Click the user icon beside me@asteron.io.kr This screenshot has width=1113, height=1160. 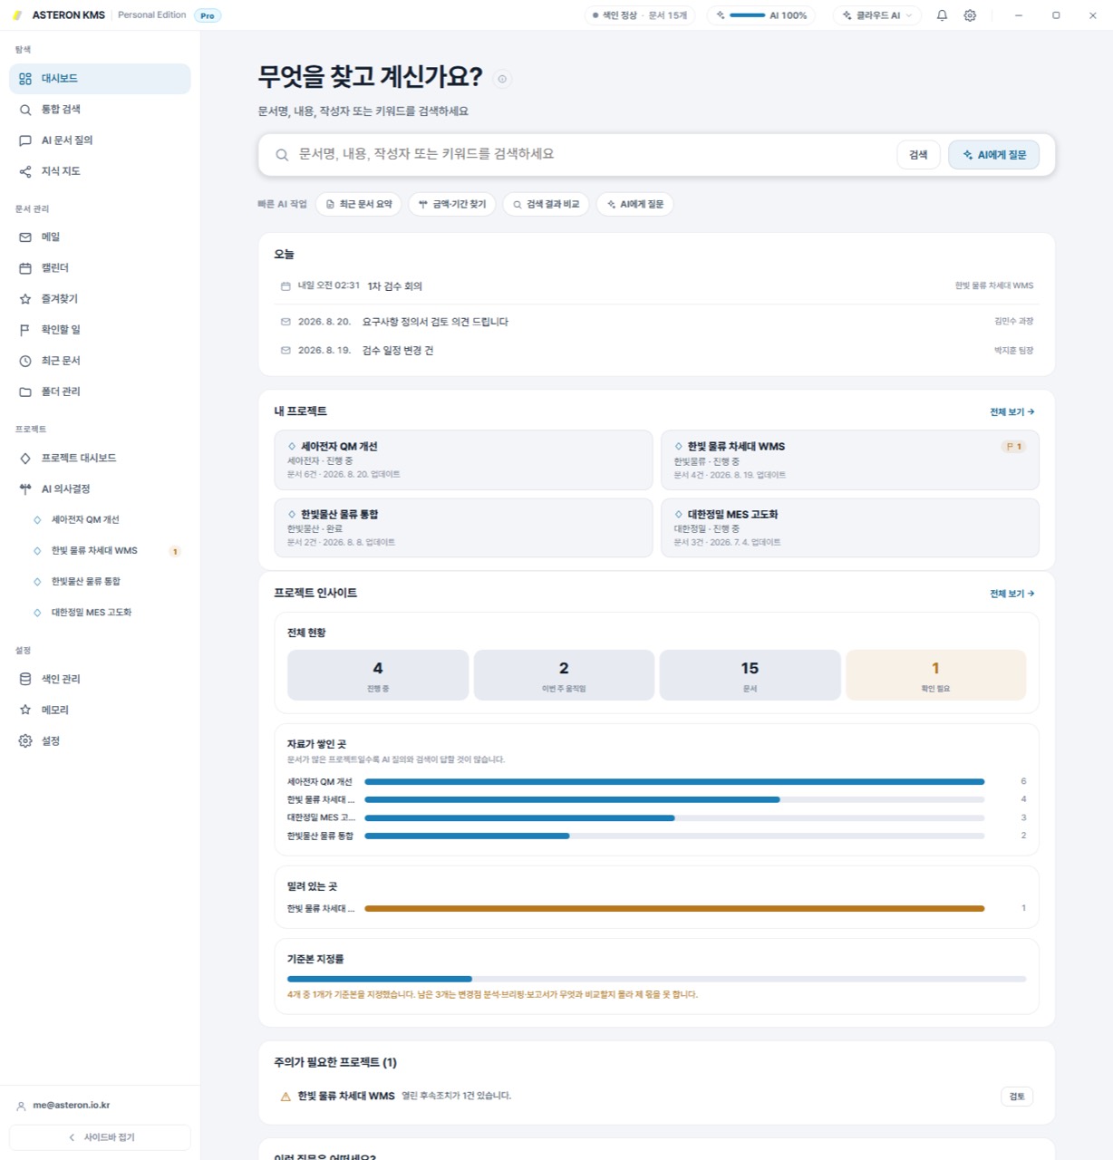[x=21, y=1106]
